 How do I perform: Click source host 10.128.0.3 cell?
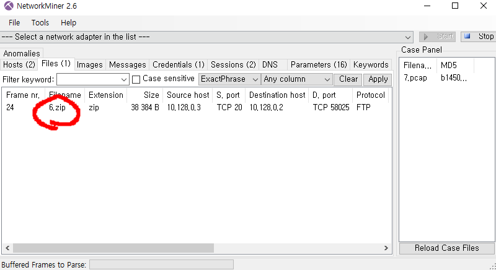(184, 108)
